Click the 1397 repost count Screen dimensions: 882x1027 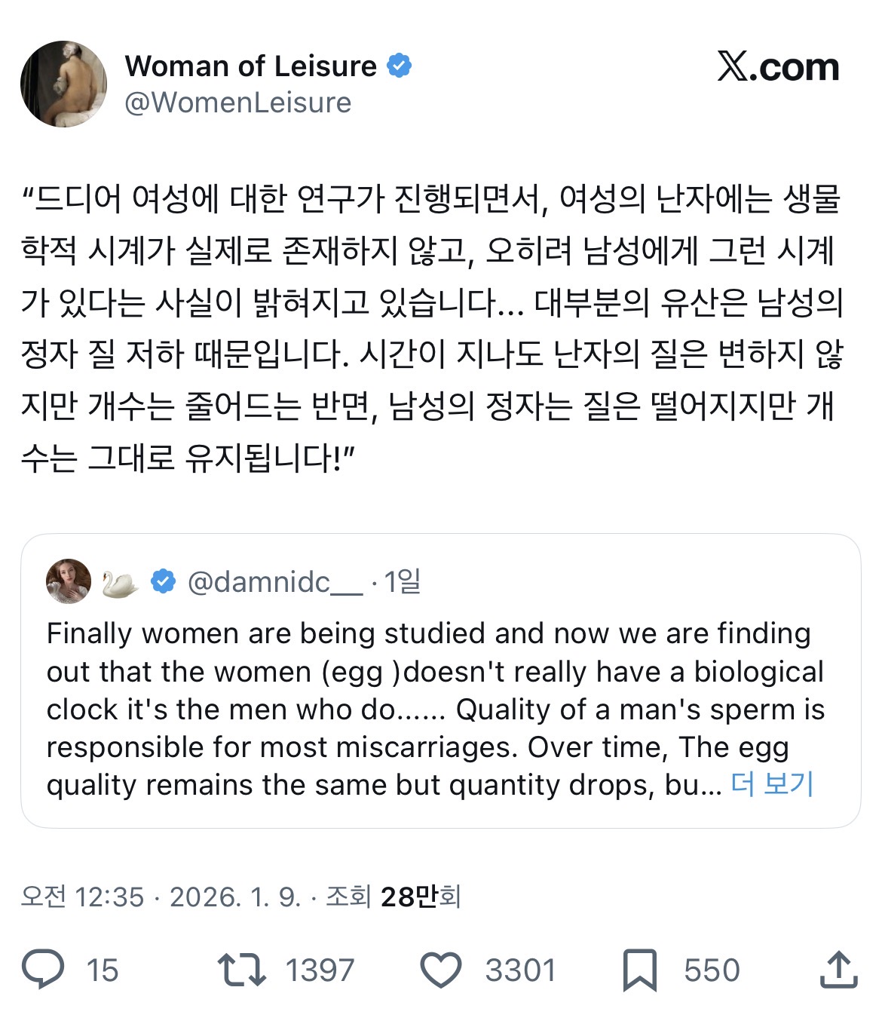[x=320, y=970]
